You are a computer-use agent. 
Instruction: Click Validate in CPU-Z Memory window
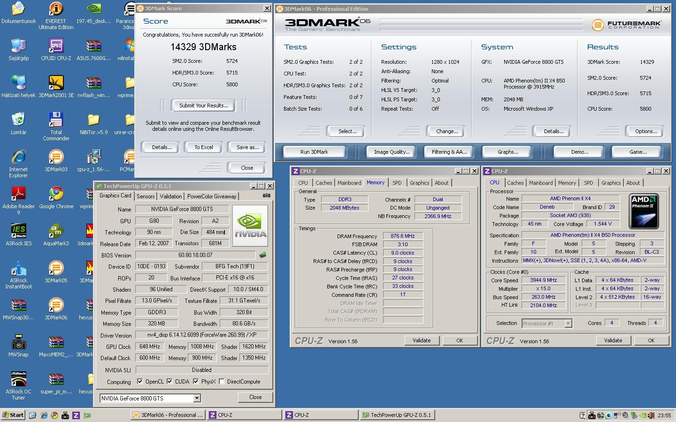pyautogui.click(x=422, y=340)
